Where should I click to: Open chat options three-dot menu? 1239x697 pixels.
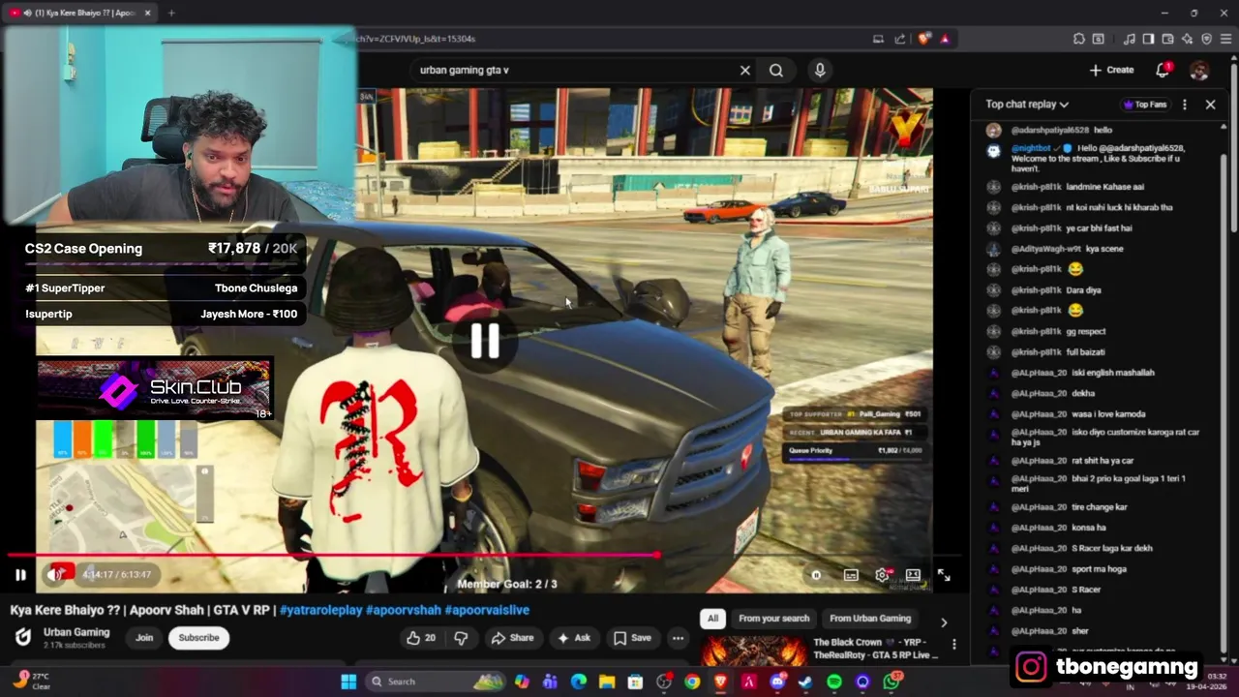pyautogui.click(x=1185, y=105)
